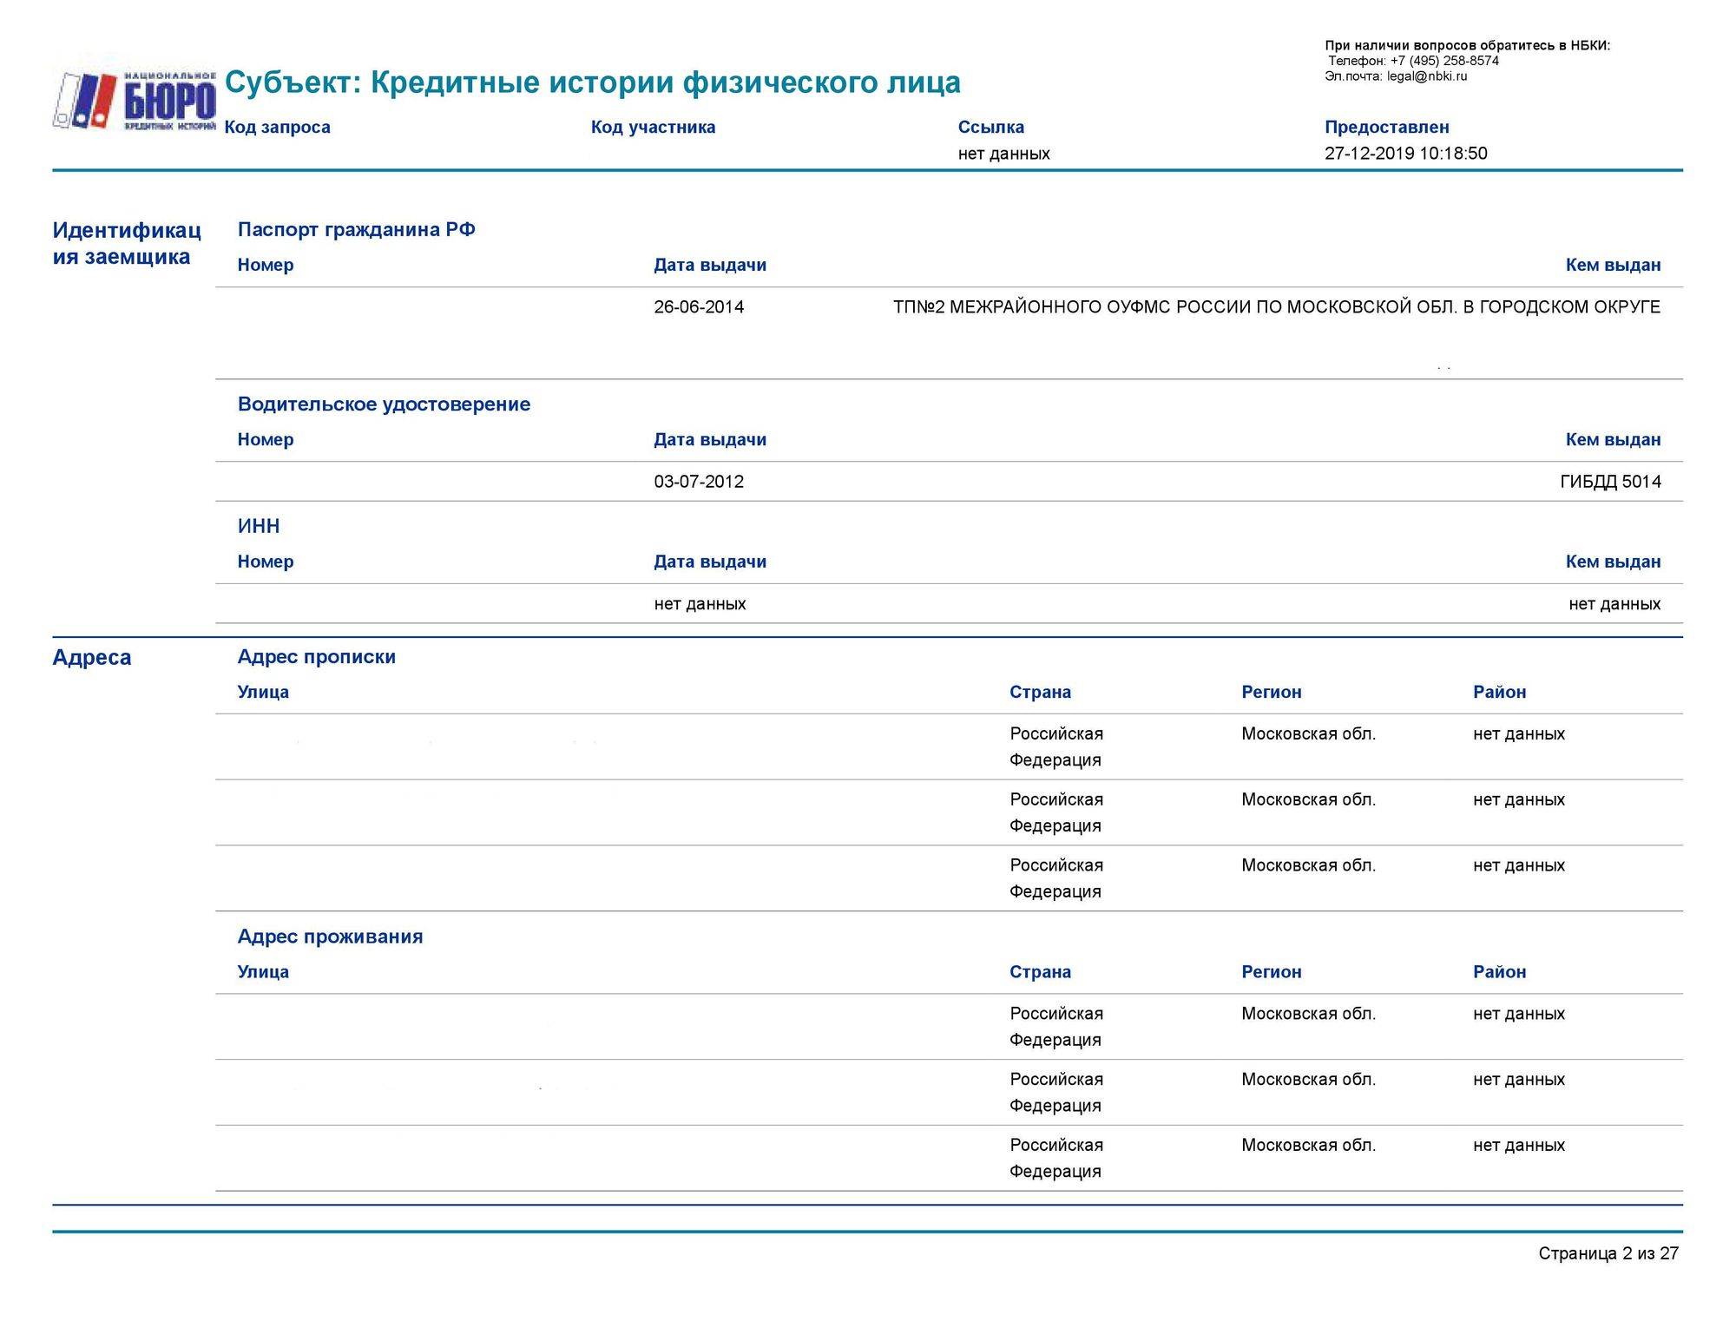This screenshot has width=1736, height=1341.
Task: Select the timestamp 27-12-2019 10:18:50
Action: tap(1406, 154)
